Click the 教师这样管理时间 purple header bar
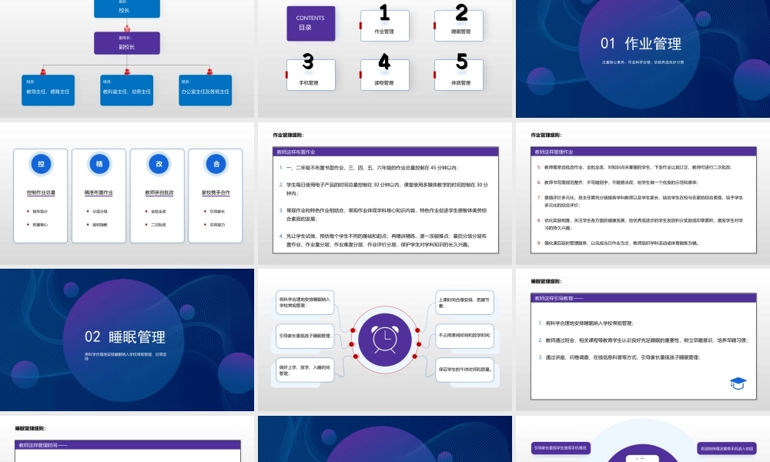Viewport: 770px width, 462px height. 128,445
